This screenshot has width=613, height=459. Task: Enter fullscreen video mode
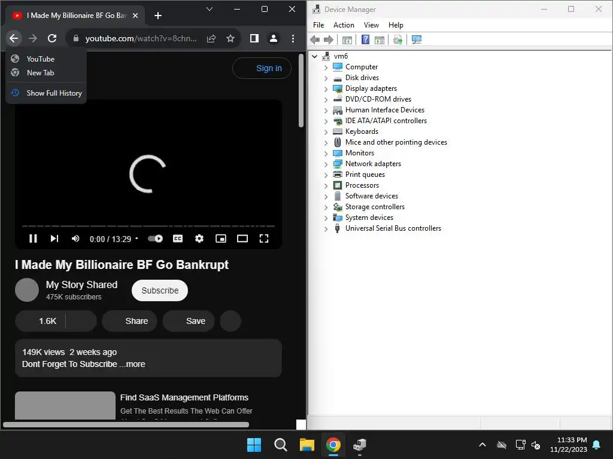tap(264, 238)
